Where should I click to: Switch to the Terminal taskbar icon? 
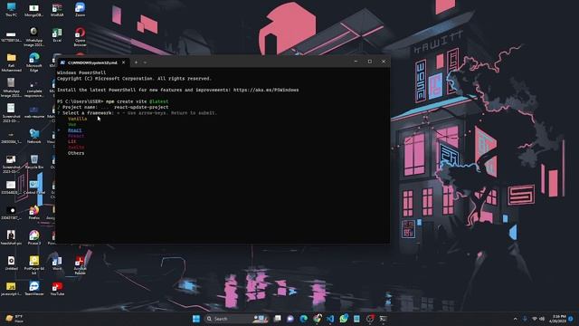click(384, 319)
